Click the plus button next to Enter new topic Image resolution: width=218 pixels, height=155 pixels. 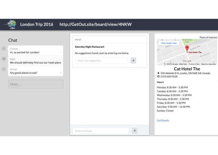[x=135, y=131]
